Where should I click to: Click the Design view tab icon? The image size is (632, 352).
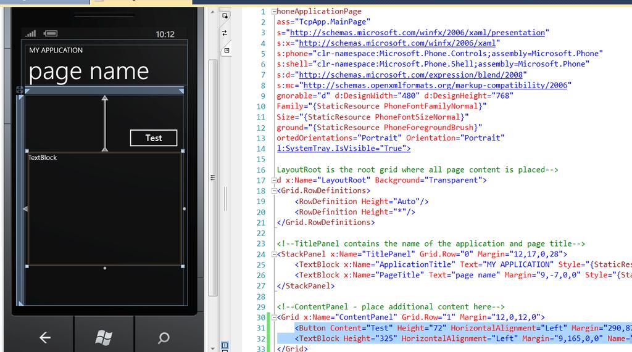pos(225,15)
